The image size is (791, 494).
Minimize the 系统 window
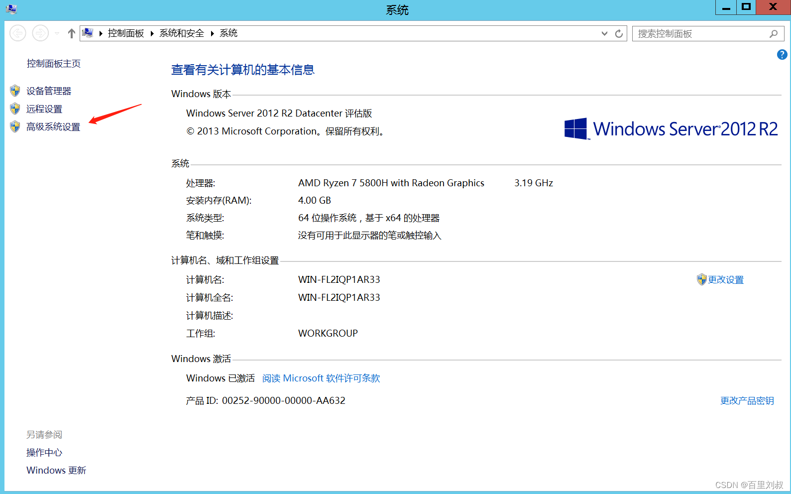coord(726,7)
